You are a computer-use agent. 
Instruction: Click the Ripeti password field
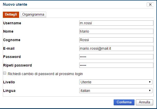tap(116, 65)
